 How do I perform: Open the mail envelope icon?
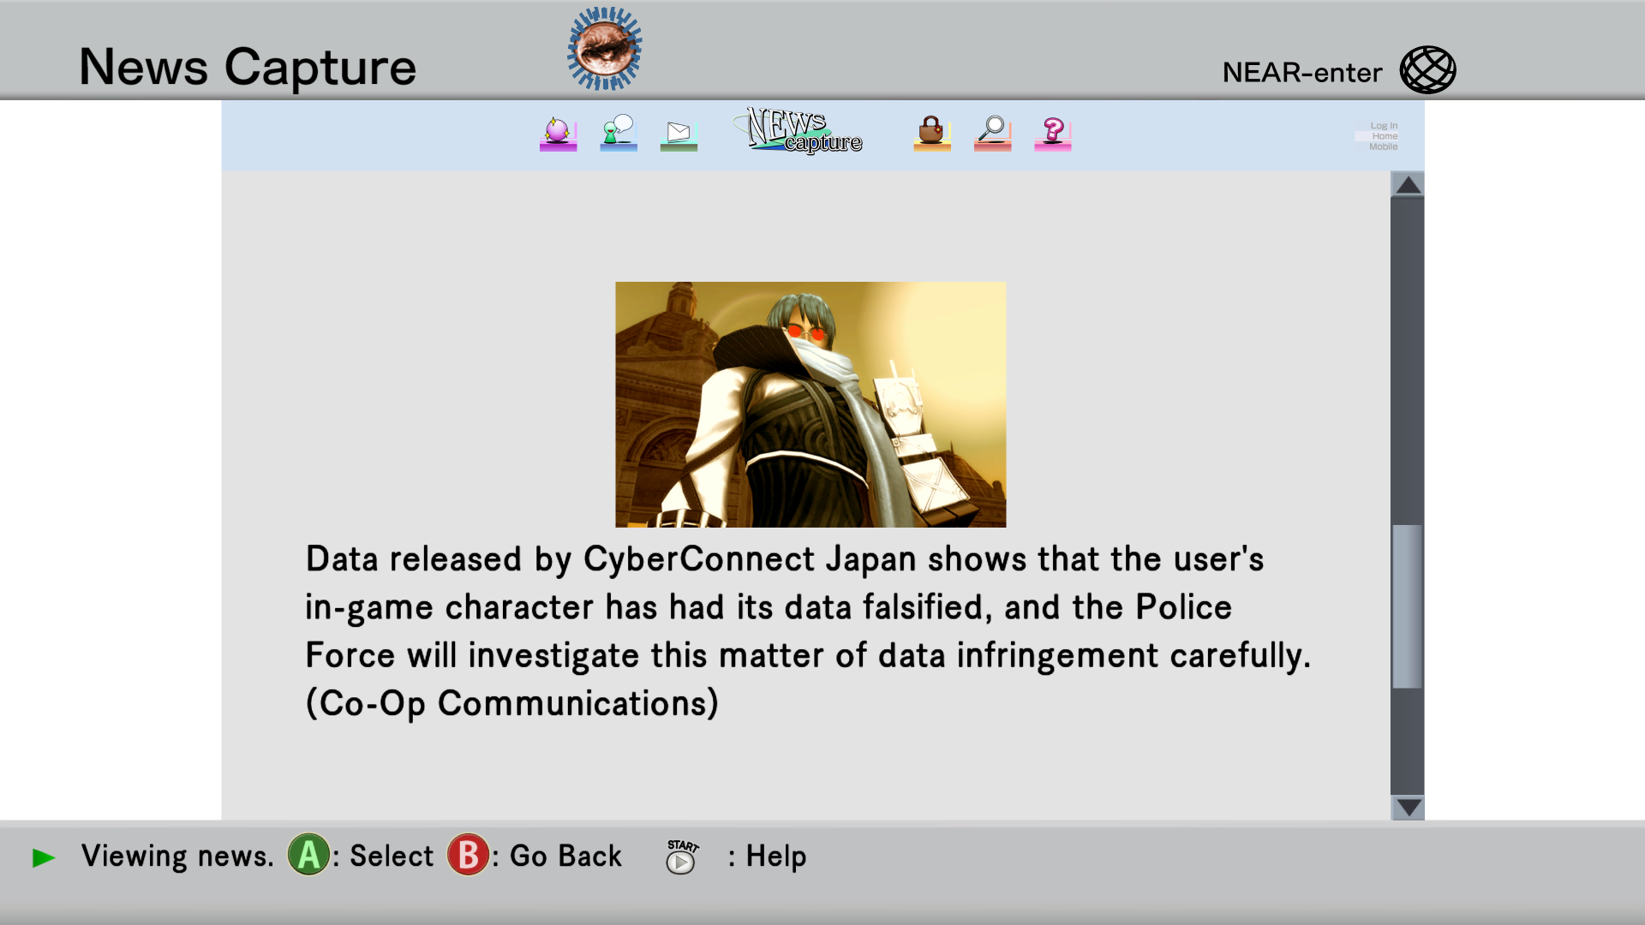pyautogui.click(x=679, y=135)
